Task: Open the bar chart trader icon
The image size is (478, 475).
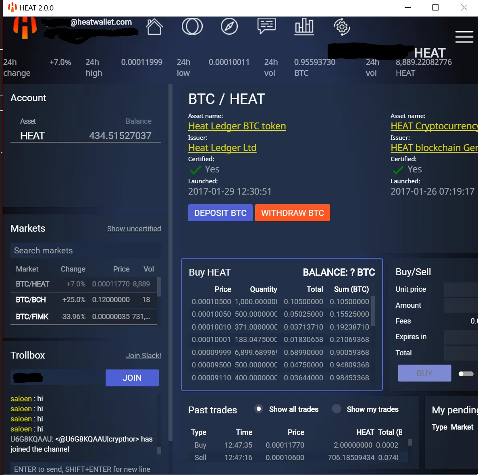Action: tap(304, 27)
